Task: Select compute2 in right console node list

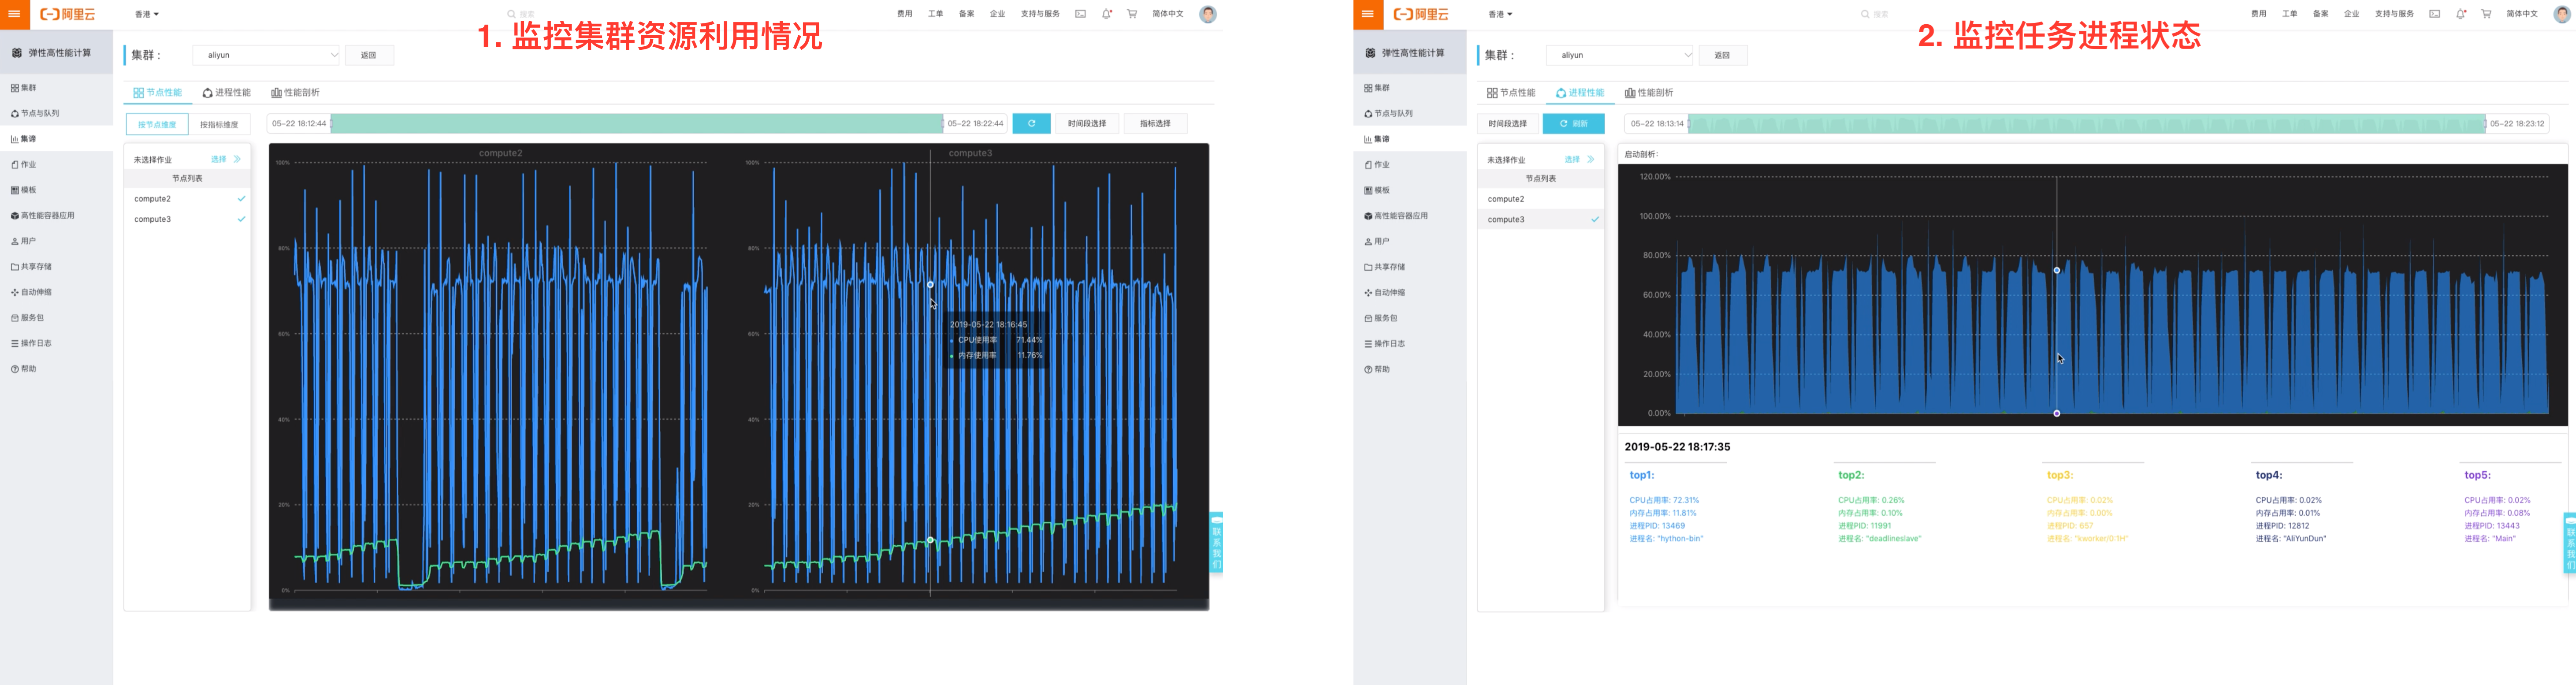Action: point(1541,199)
